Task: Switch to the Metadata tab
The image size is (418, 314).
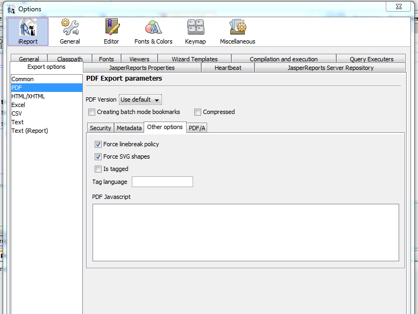Action: tap(129, 128)
